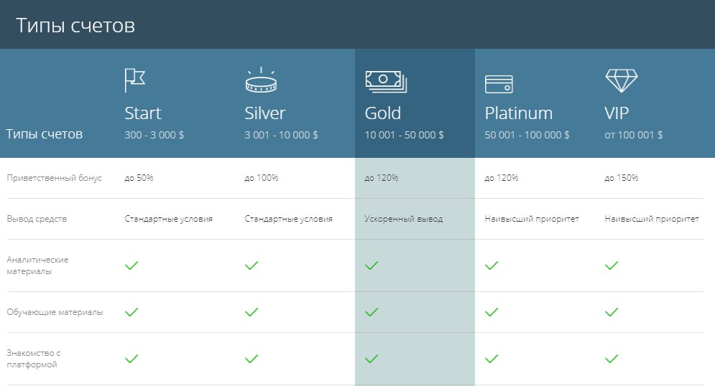
Task: Click Silver checkmark for Аналитические материалы
Action: pos(252,265)
